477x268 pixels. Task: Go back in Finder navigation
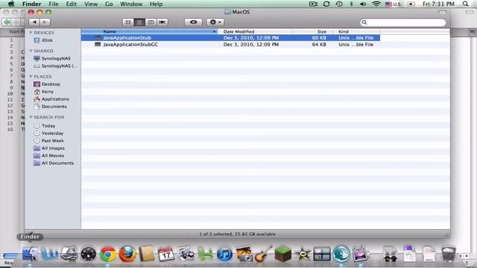coord(34,22)
